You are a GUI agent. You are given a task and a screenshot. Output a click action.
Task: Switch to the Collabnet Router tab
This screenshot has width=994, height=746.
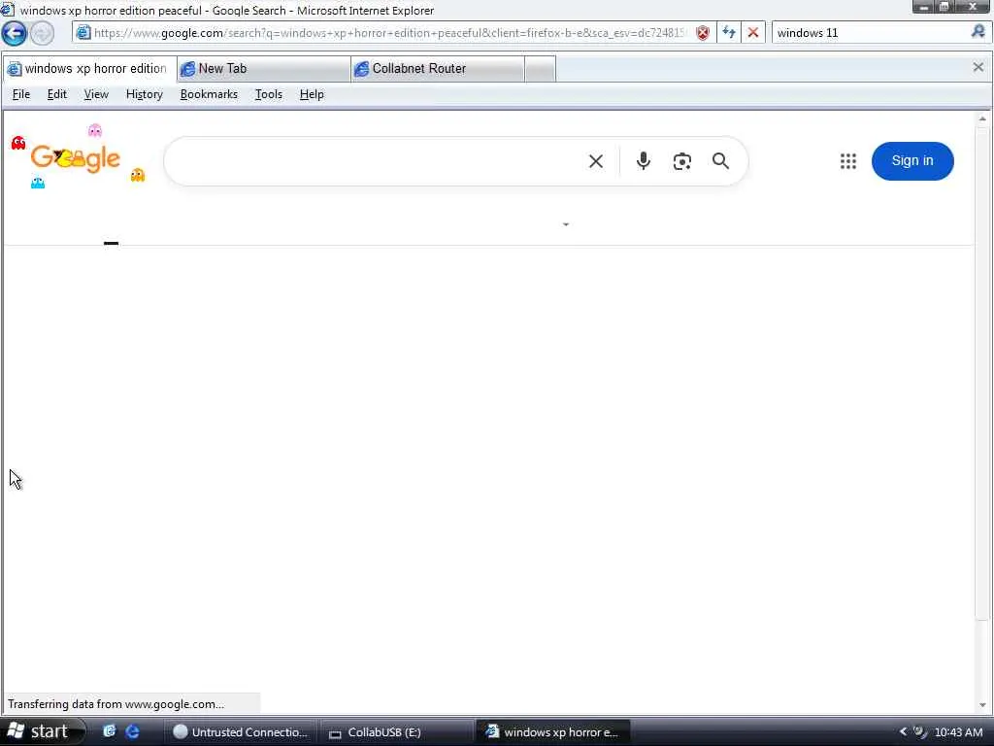click(438, 69)
